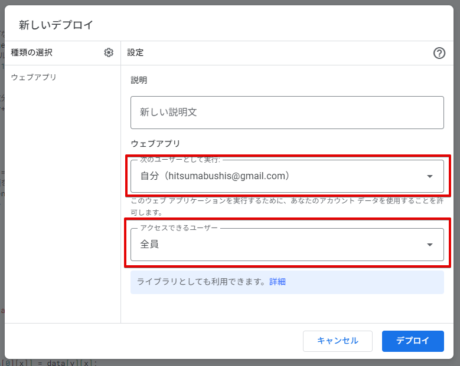Click the 次のユーザーとして実行 field label

click(180, 160)
